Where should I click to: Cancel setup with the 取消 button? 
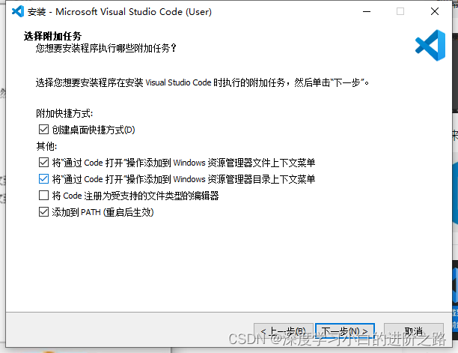click(x=414, y=331)
